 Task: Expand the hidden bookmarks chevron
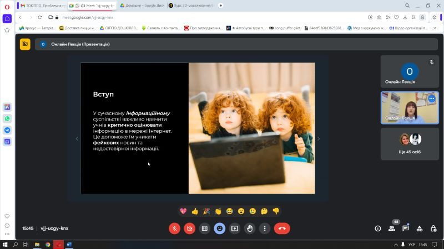[435, 28]
